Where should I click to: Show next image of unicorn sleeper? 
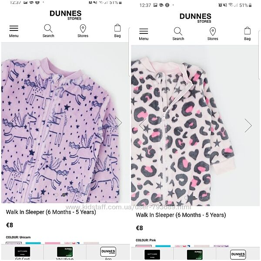(x=118, y=123)
